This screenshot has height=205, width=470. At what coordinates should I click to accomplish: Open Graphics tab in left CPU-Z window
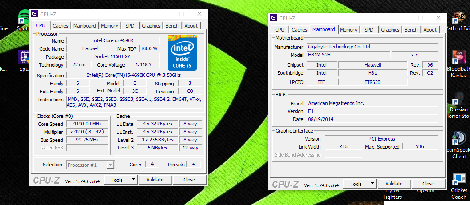click(151, 26)
